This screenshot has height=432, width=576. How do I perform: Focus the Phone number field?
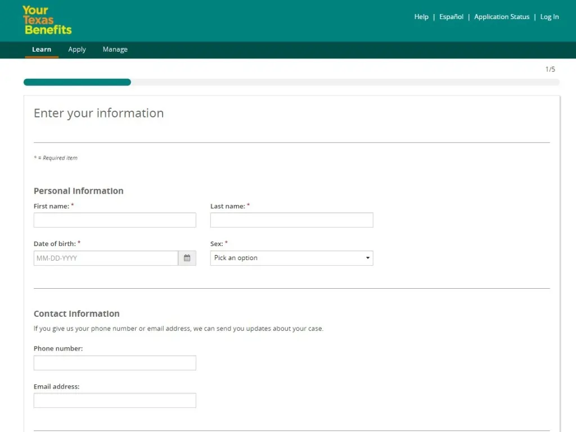coord(115,363)
